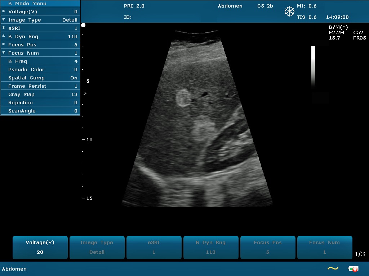Click the focus position arrow marker
Screen dimensions: 369x276
pos(84,93)
